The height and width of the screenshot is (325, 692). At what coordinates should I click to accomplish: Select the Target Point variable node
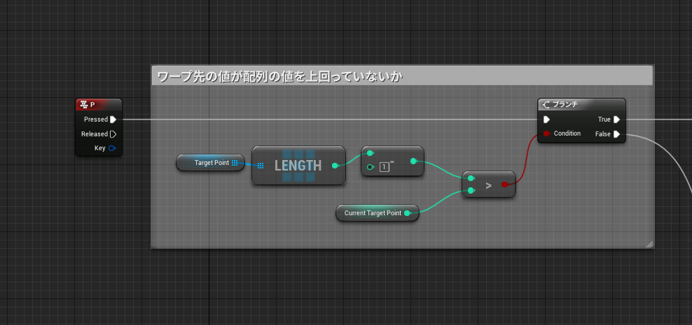click(x=211, y=163)
